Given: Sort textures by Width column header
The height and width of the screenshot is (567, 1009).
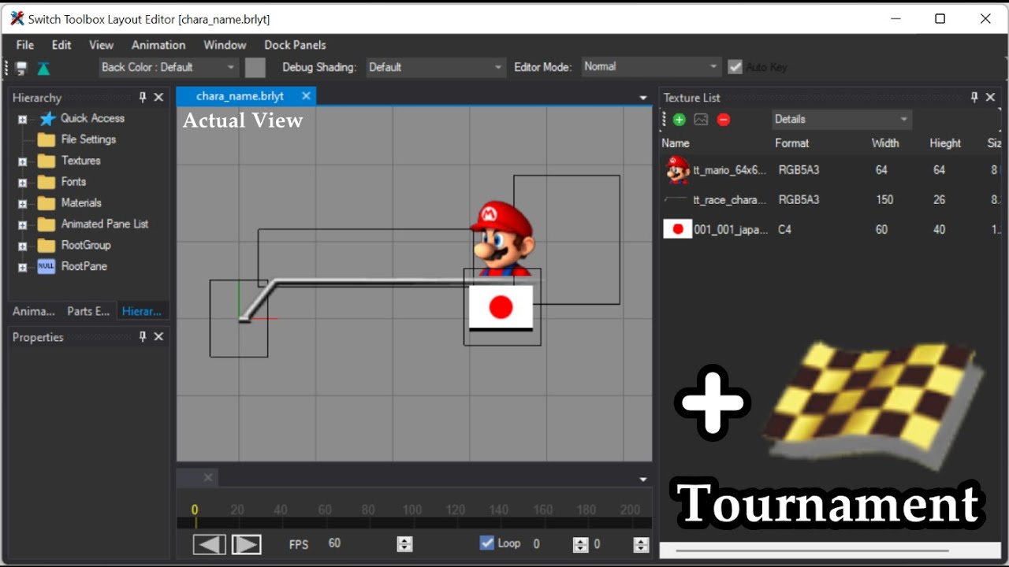Looking at the screenshot, I should click(885, 143).
